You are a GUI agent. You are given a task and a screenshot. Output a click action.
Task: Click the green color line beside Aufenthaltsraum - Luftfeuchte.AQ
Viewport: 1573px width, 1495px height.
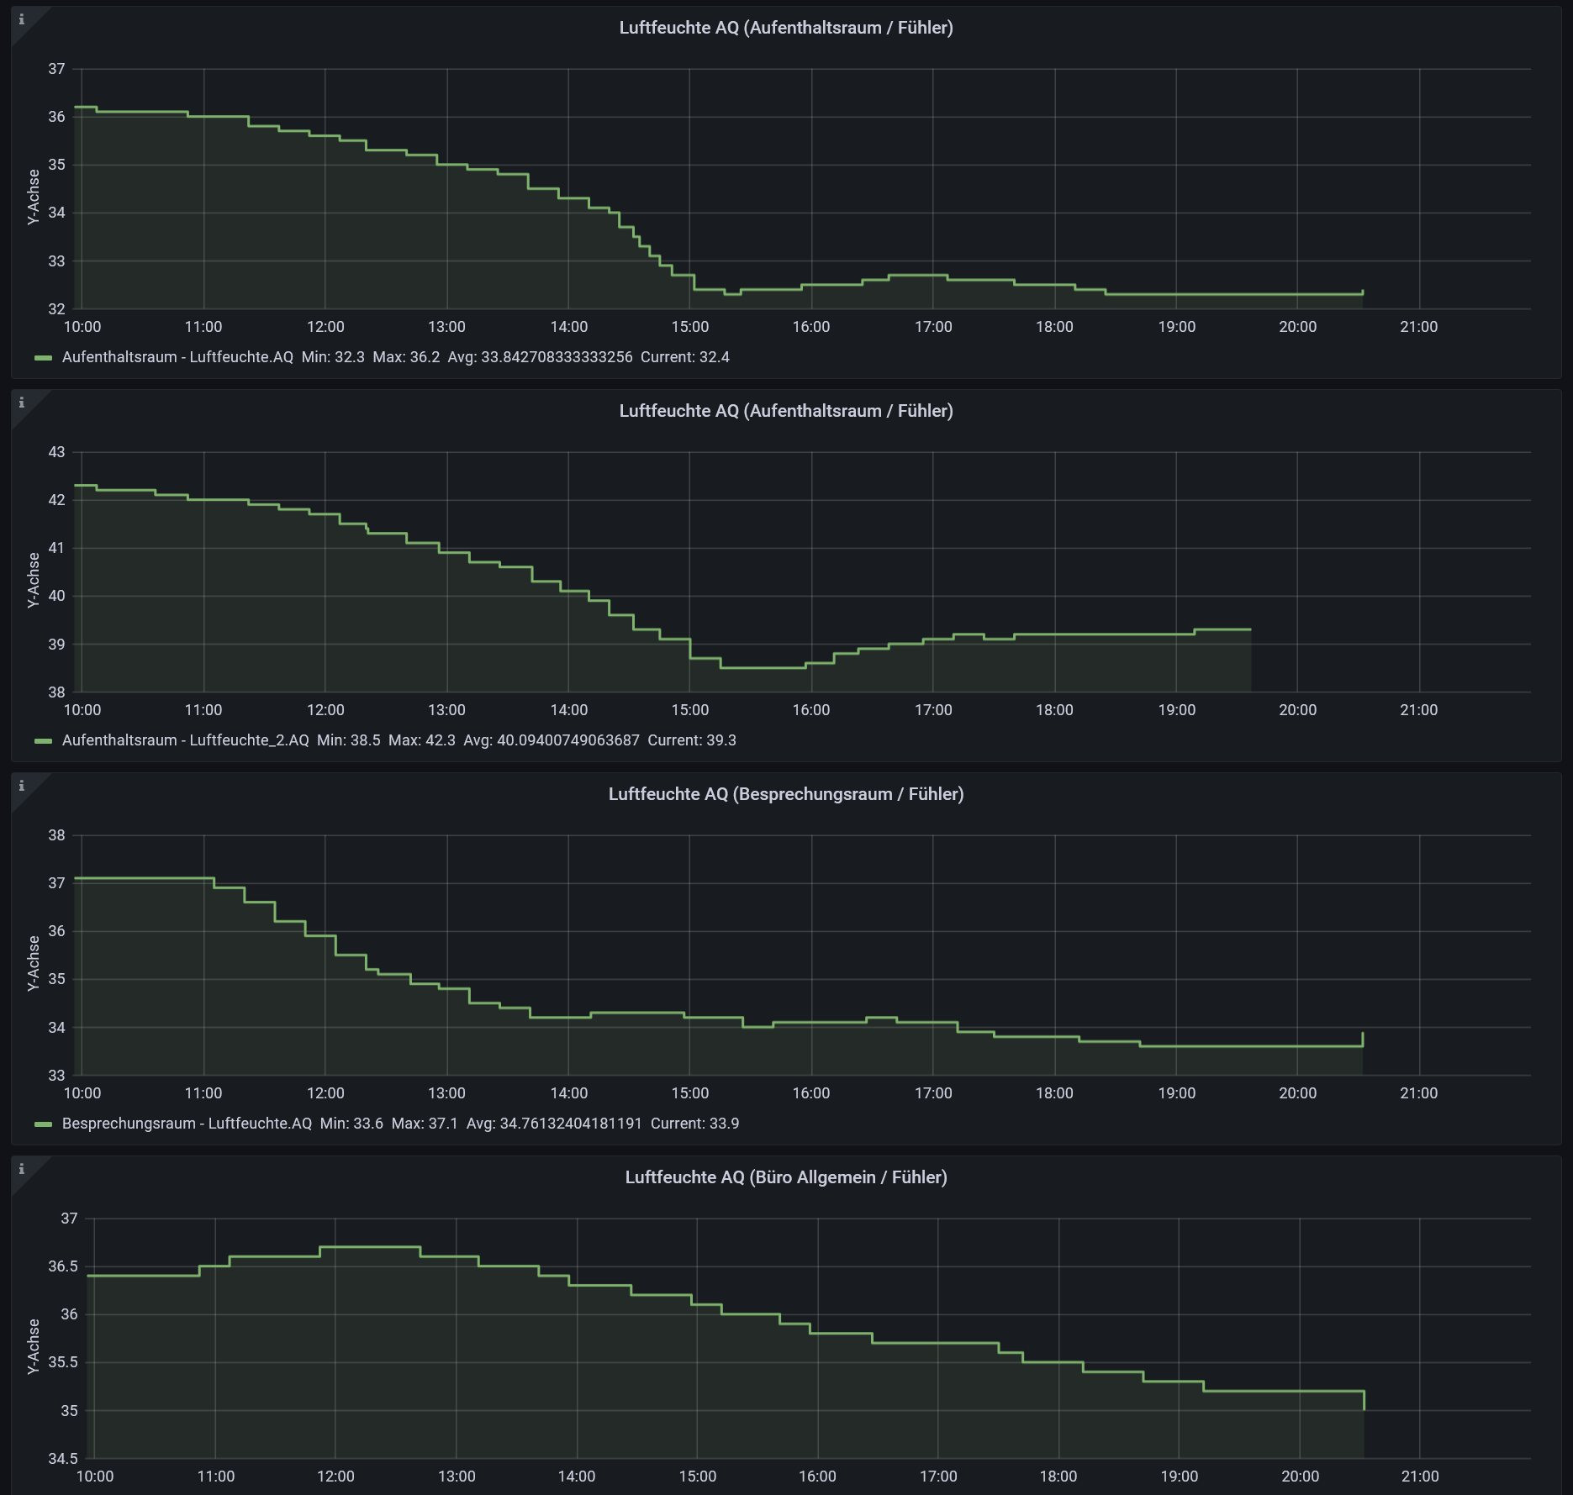click(43, 358)
